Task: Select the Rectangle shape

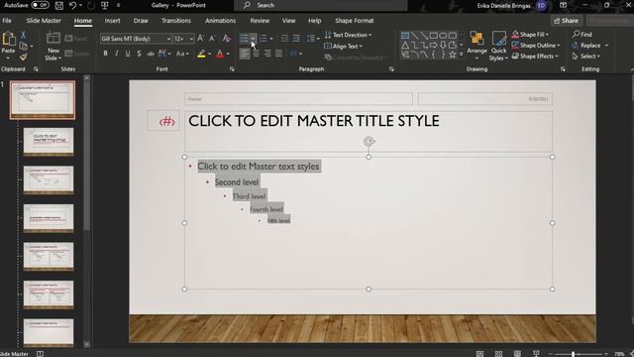Action: click(x=434, y=36)
